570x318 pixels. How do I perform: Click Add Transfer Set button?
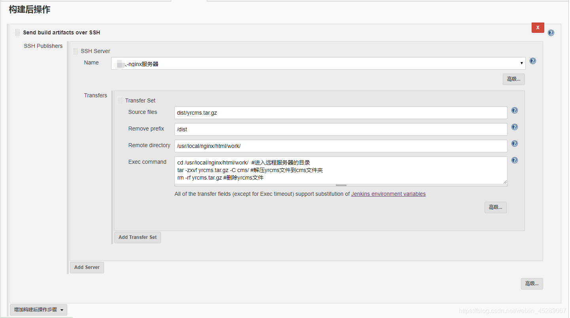tap(138, 237)
